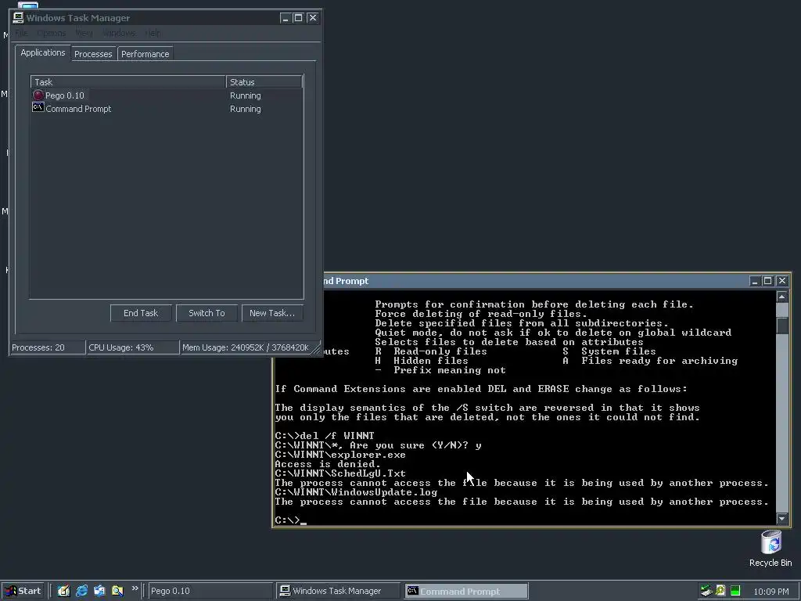This screenshot has width=801, height=601.
Task: Click the 'C:\WINNT\WindowsUpdate.log' output line
Action: pyautogui.click(x=356, y=492)
